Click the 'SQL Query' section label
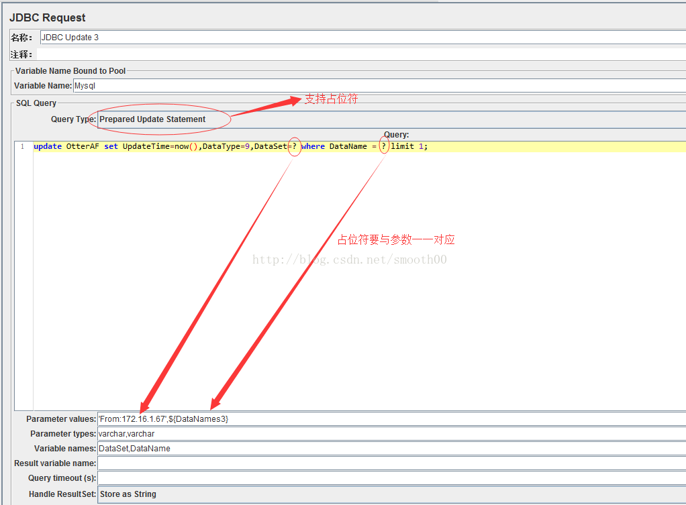The image size is (686, 505). pos(36,103)
